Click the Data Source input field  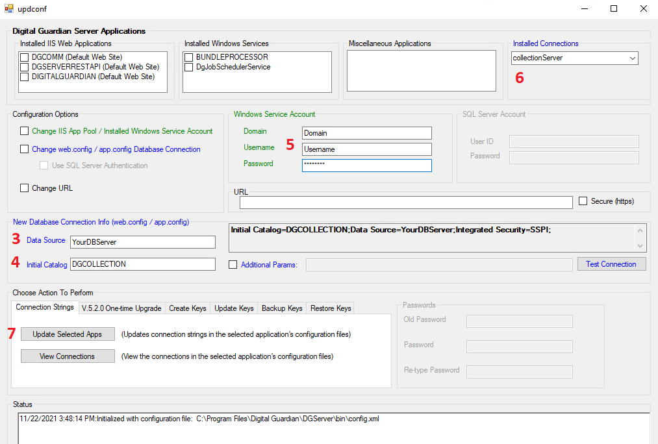coord(142,241)
